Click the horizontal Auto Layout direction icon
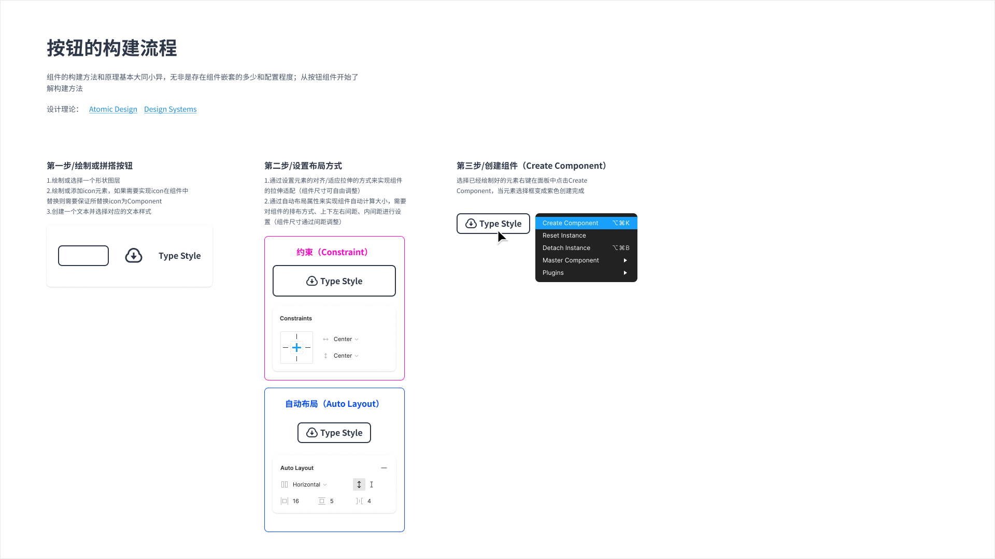 click(285, 484)
